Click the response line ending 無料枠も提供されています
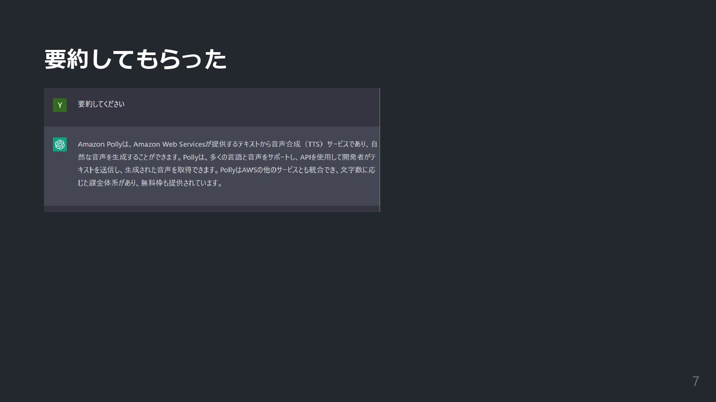 (150, 183)
